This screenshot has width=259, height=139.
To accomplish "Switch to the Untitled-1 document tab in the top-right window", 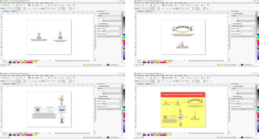I will (148, 11).
